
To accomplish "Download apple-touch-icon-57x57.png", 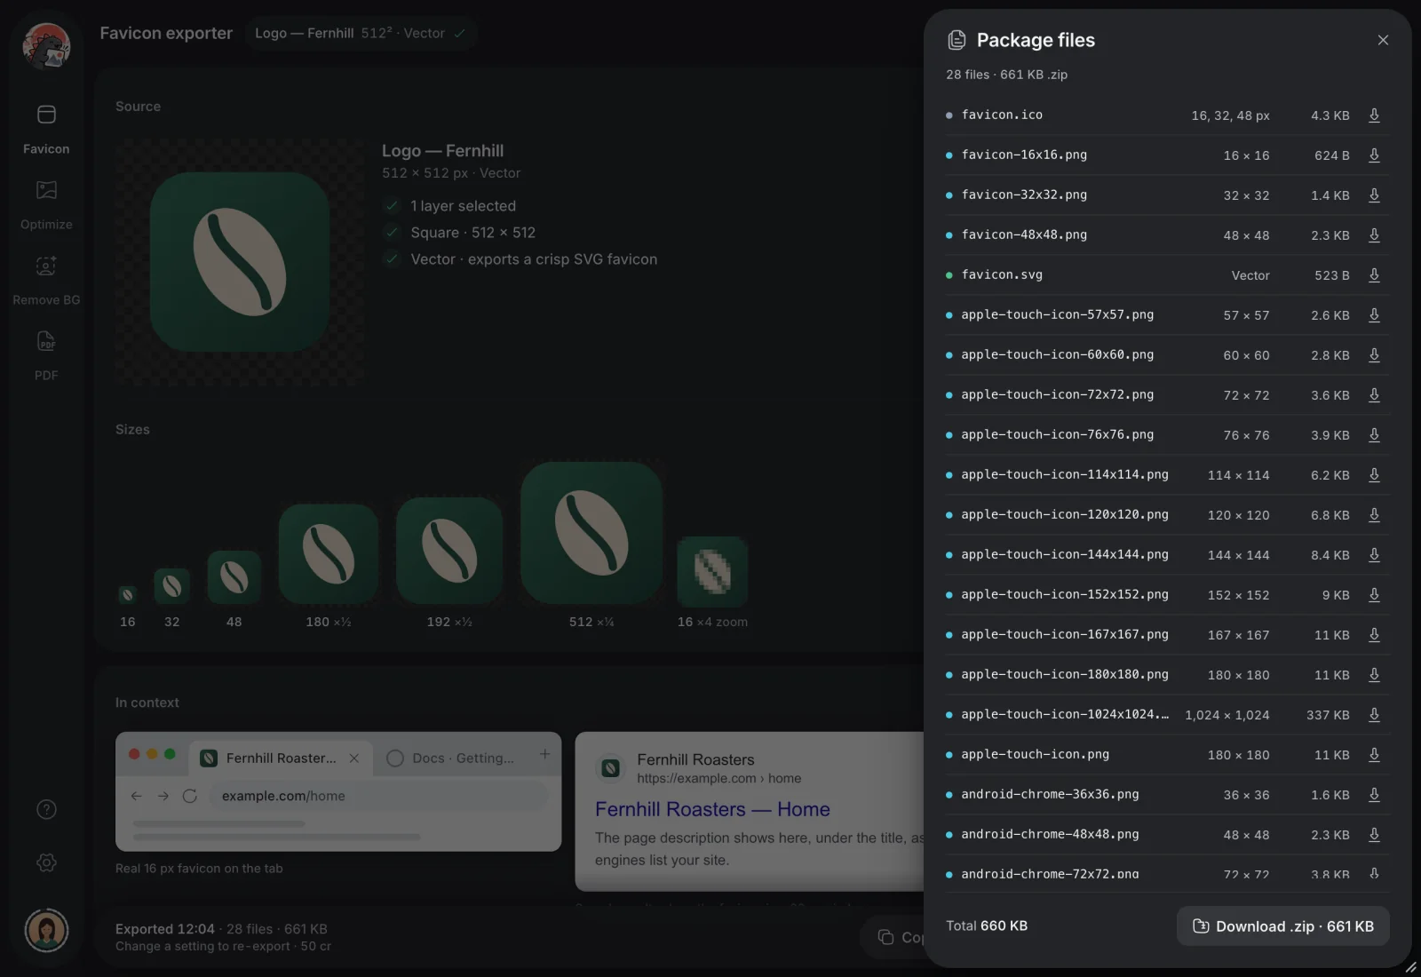I will pyautogui.click(x=1374, y=315).
